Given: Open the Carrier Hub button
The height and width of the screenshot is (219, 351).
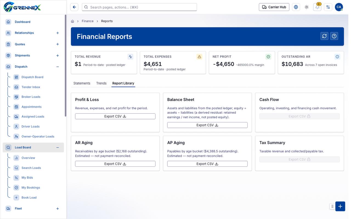Looking at the screenshot, I should point(274,7).
